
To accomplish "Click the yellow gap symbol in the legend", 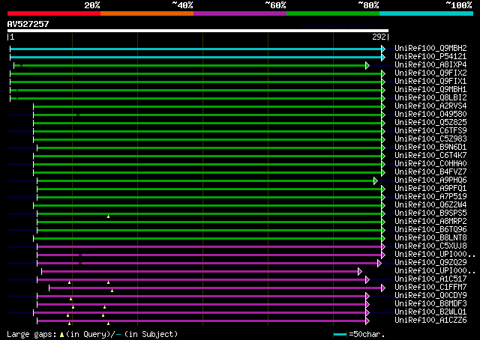I will 61,335.
